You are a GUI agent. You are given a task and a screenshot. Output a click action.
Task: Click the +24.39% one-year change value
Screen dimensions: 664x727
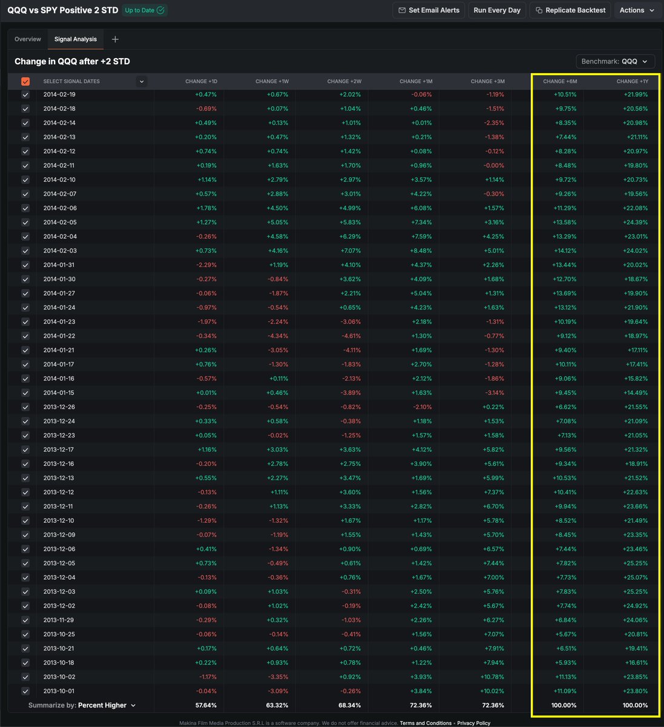(636, 222)
